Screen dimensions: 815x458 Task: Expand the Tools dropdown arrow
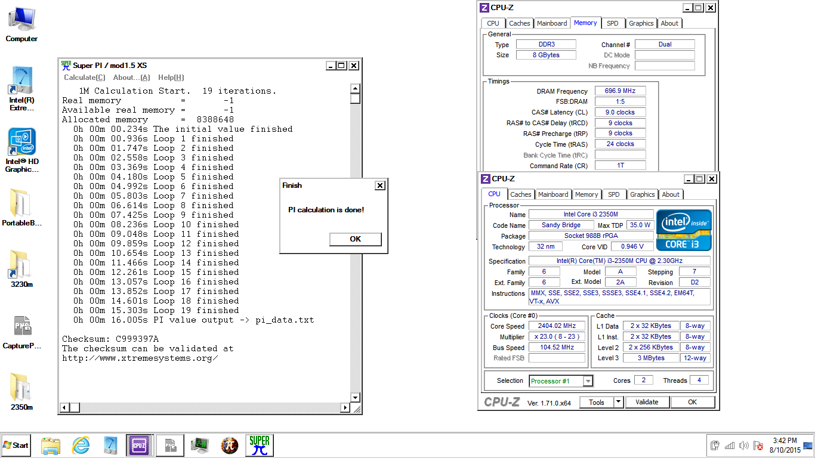(618, 403)
